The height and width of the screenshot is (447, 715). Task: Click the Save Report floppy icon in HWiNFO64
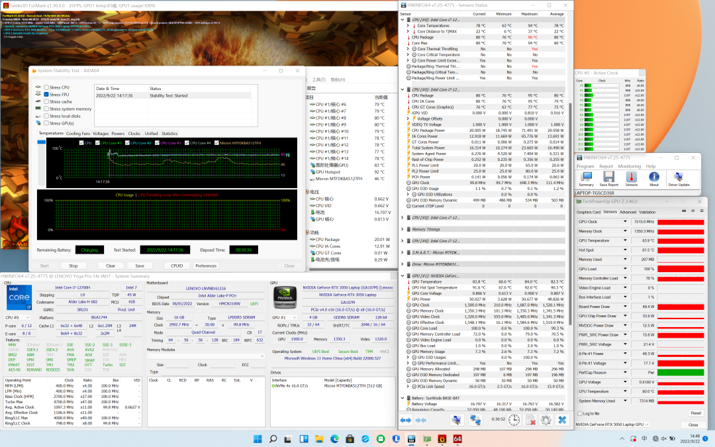pos(609,178)
